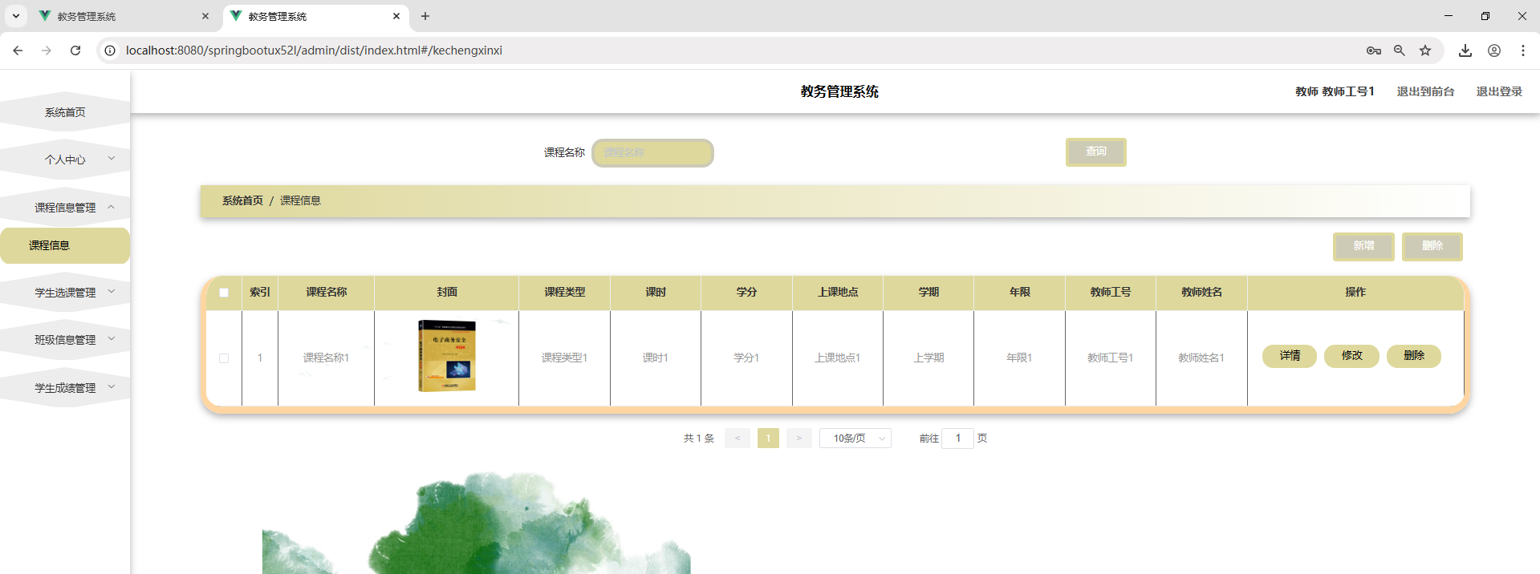
Task: Select 课程信息 submenu item
Action: coord(65,245)
